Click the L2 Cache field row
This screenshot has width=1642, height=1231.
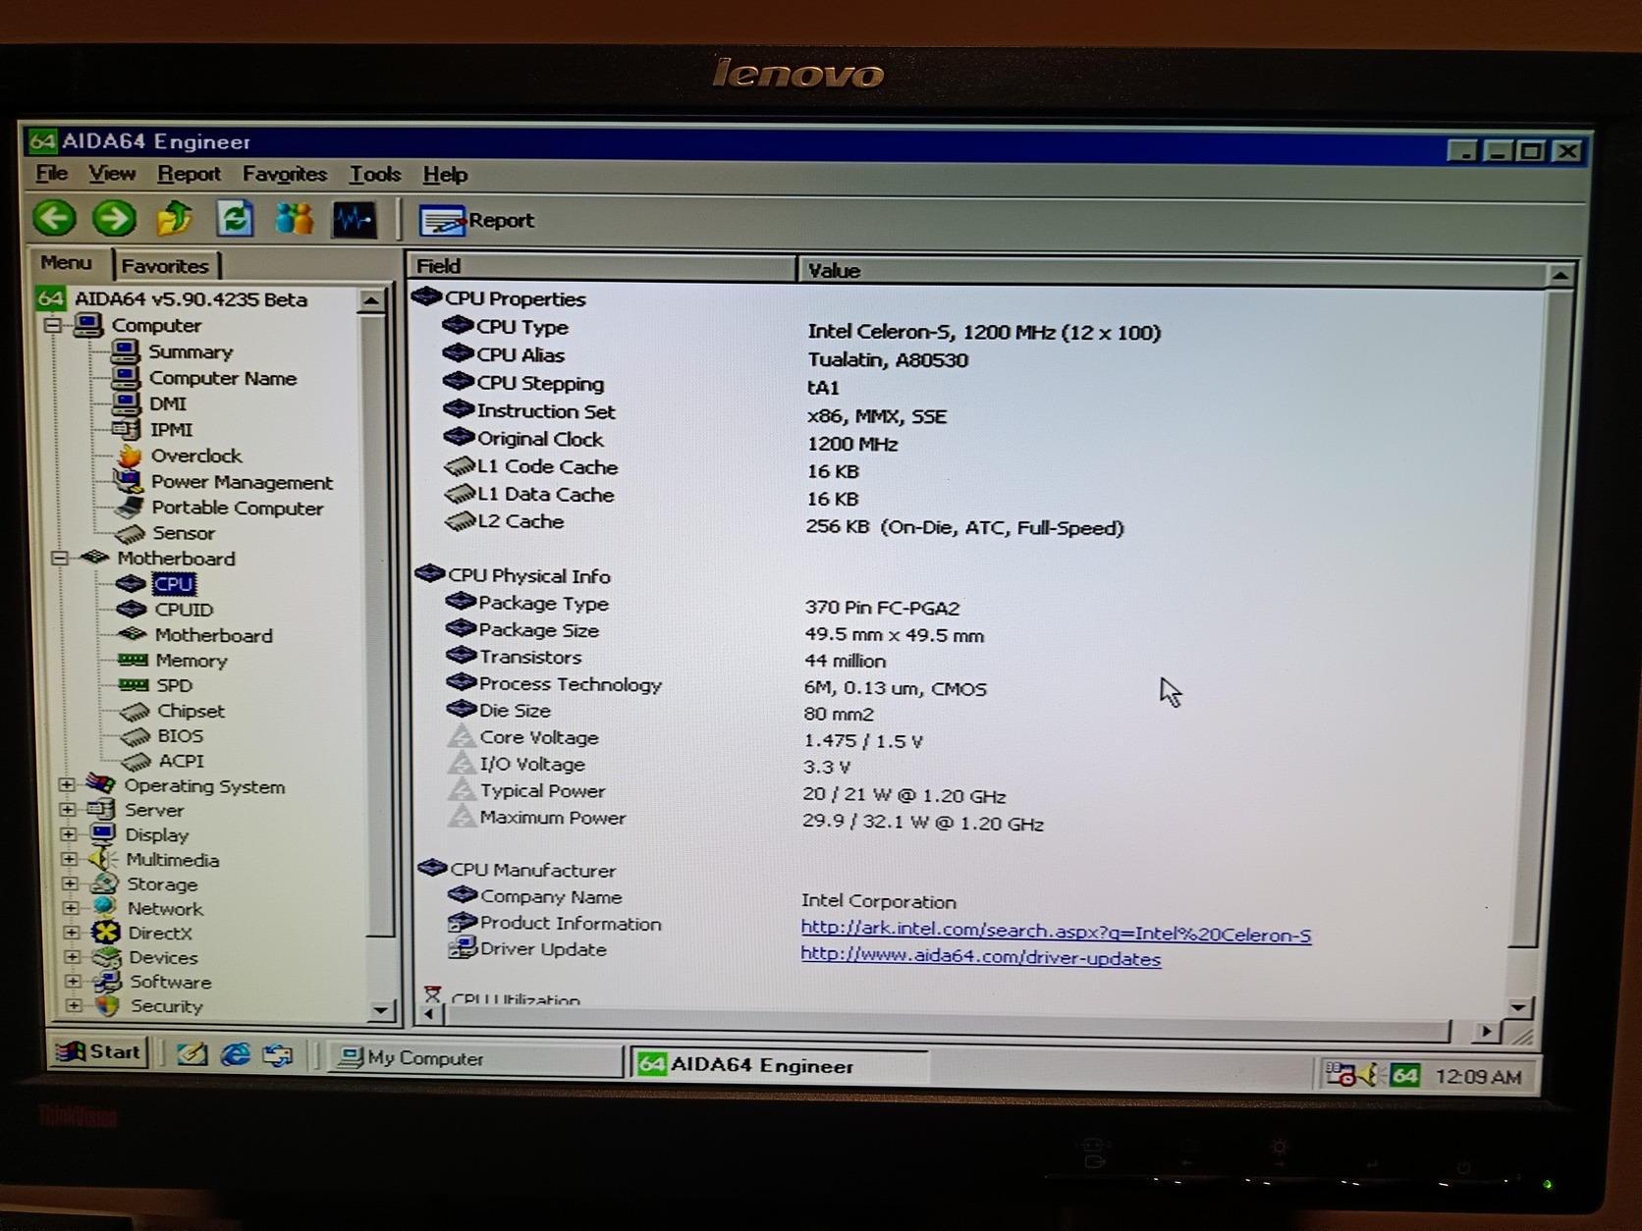click(784, 524)
